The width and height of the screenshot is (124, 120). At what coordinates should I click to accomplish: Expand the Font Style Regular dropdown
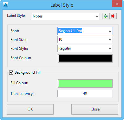pyautogui.click(x=110, y=49)
